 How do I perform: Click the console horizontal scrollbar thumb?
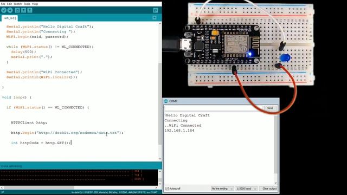point(38,188)
